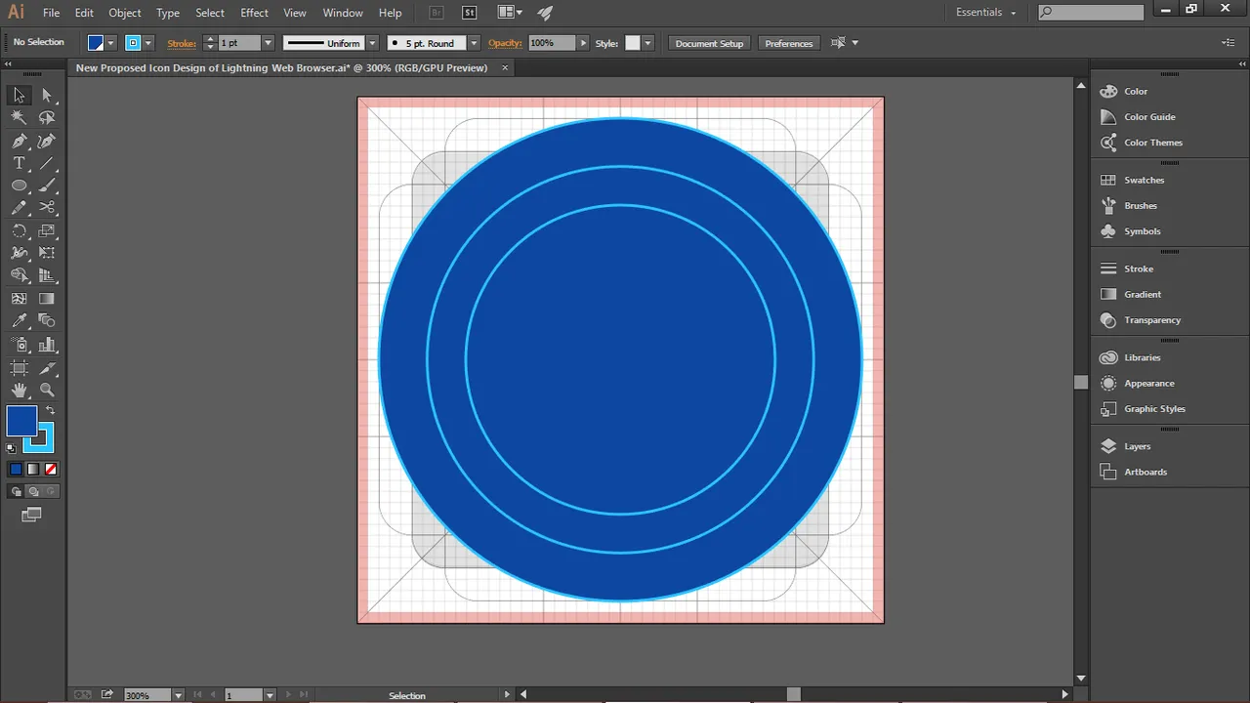Select the Curvature tool
Viewport: 1250px width, 703px height.
click(x=47, y=141)
